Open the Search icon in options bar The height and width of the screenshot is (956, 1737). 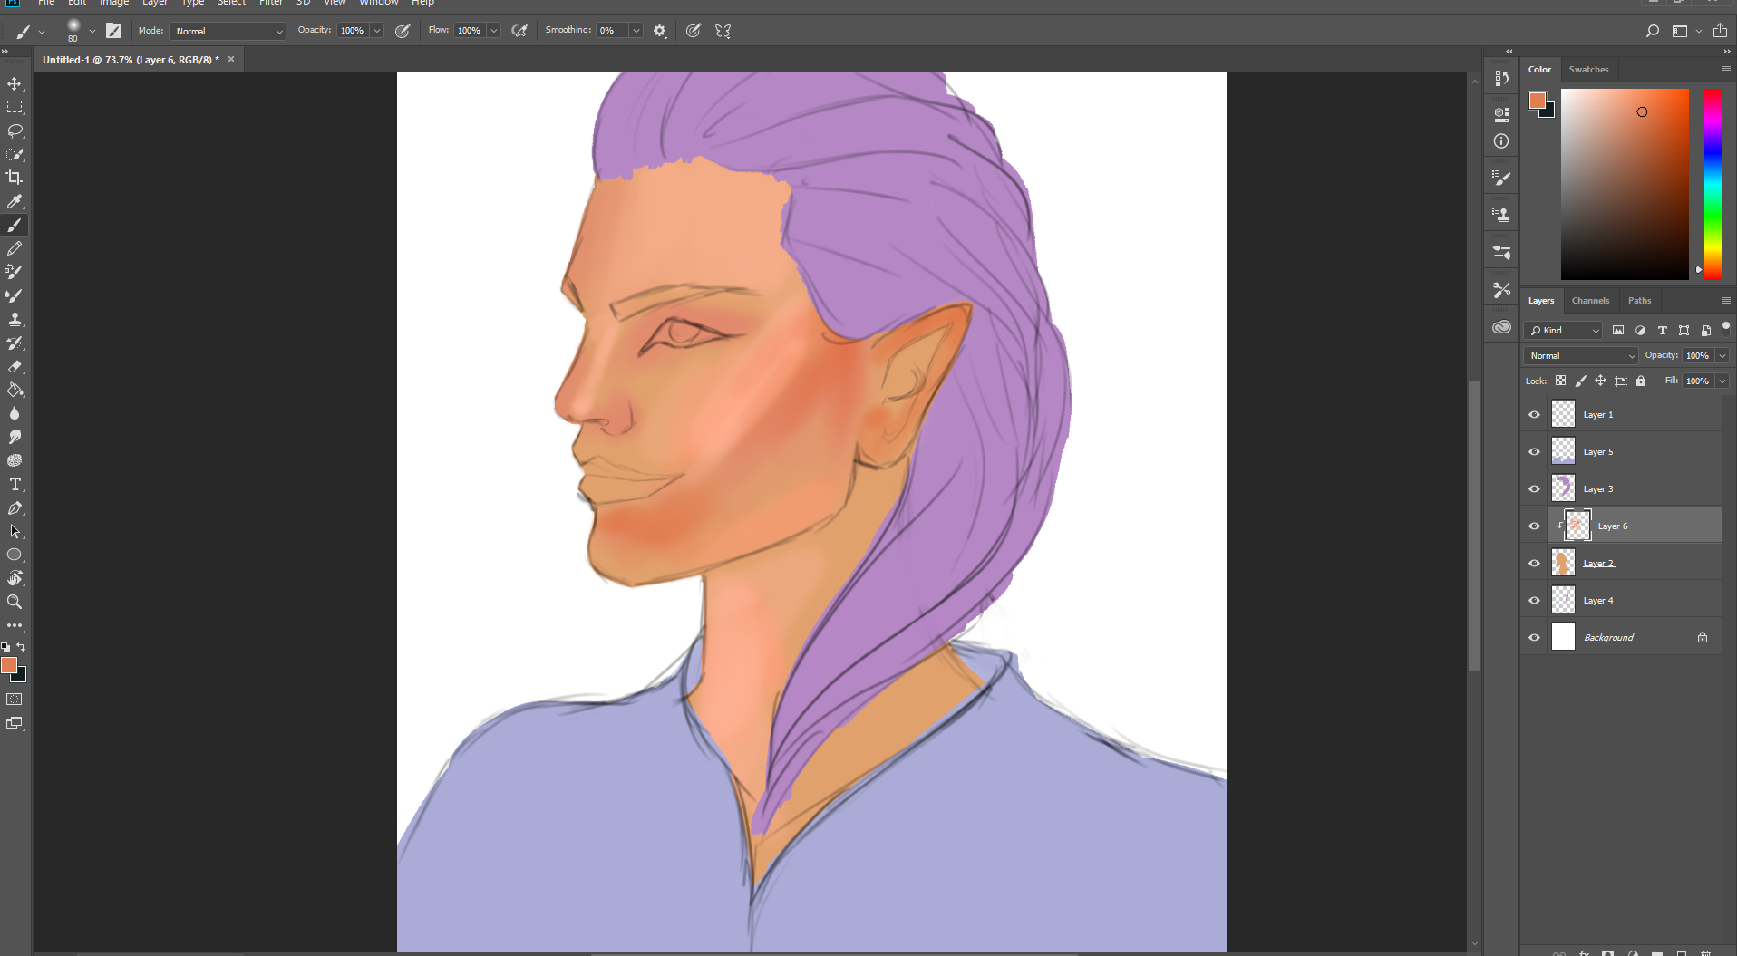pyautogui.click(x=1652, y=31)
